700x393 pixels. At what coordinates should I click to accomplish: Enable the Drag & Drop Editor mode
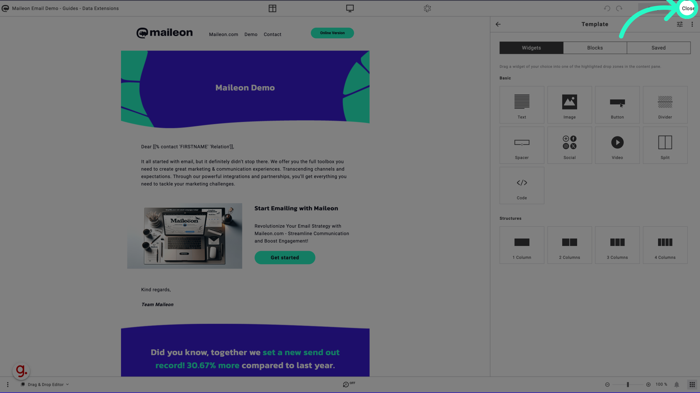click(45, 384)
